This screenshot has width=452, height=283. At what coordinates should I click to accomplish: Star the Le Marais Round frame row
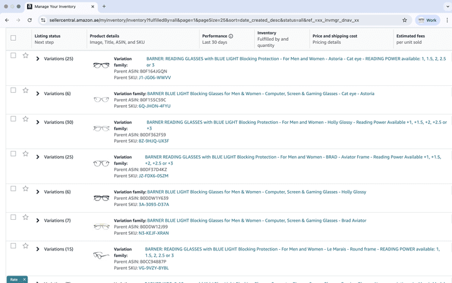26,245
